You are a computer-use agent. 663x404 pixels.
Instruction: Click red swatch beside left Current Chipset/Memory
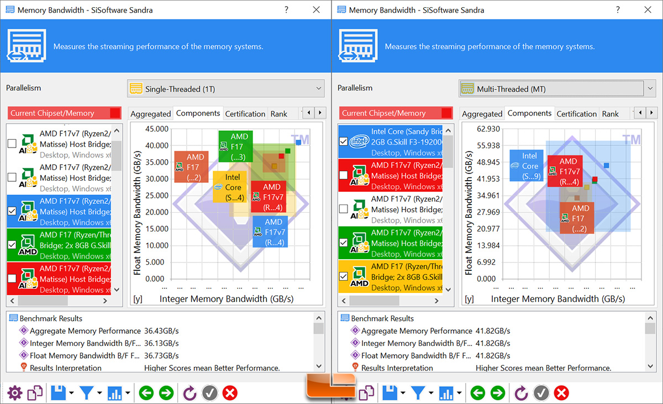pyautogui.click(x=115, y=113)
